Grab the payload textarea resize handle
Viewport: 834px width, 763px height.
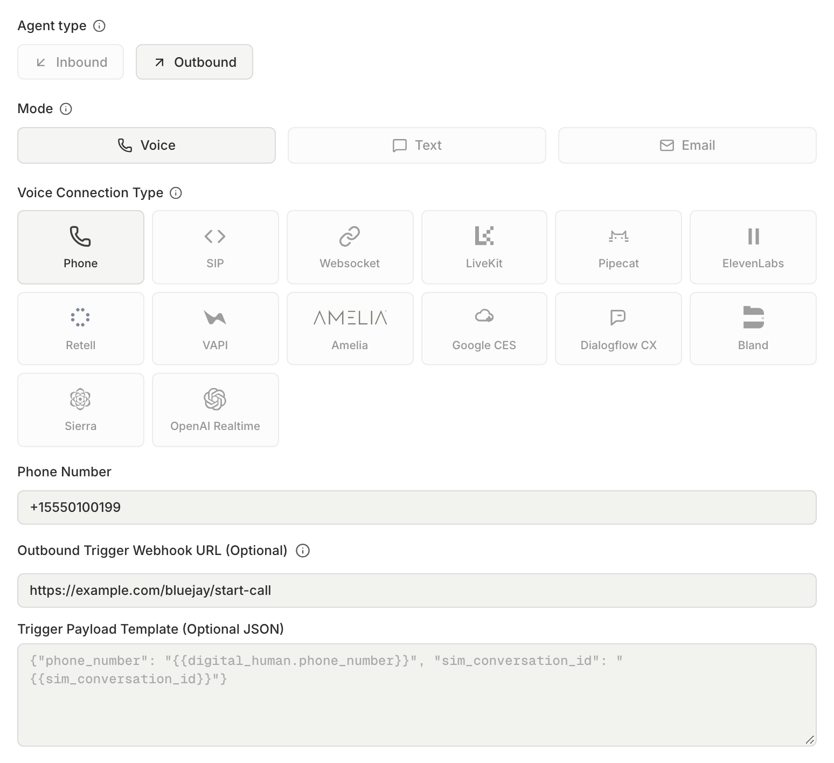tap(810, 740)
